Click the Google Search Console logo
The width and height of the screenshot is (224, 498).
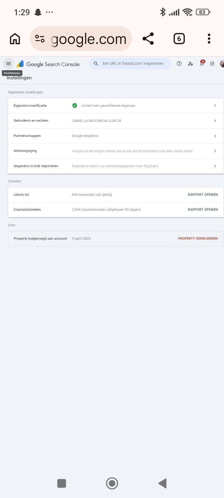48,64
